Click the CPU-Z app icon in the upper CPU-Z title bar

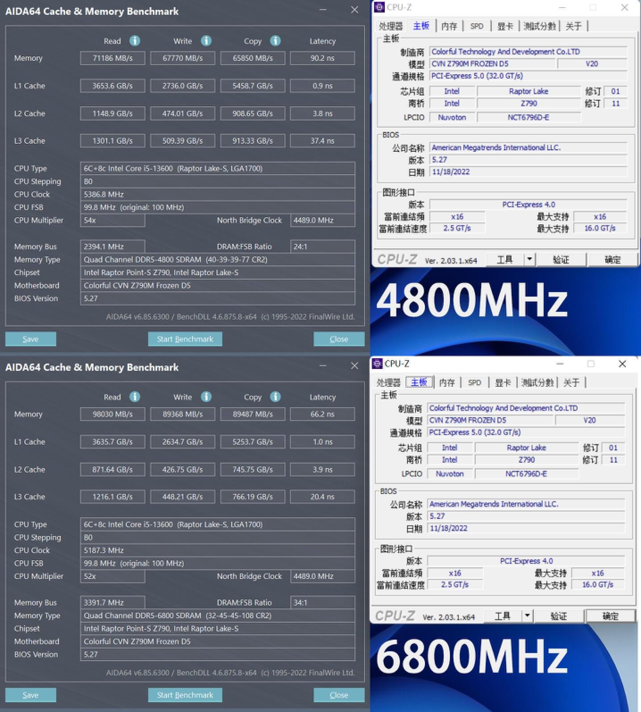click(379, 7)
